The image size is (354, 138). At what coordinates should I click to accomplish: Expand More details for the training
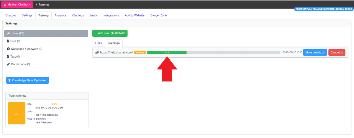(x=315, y=53)
